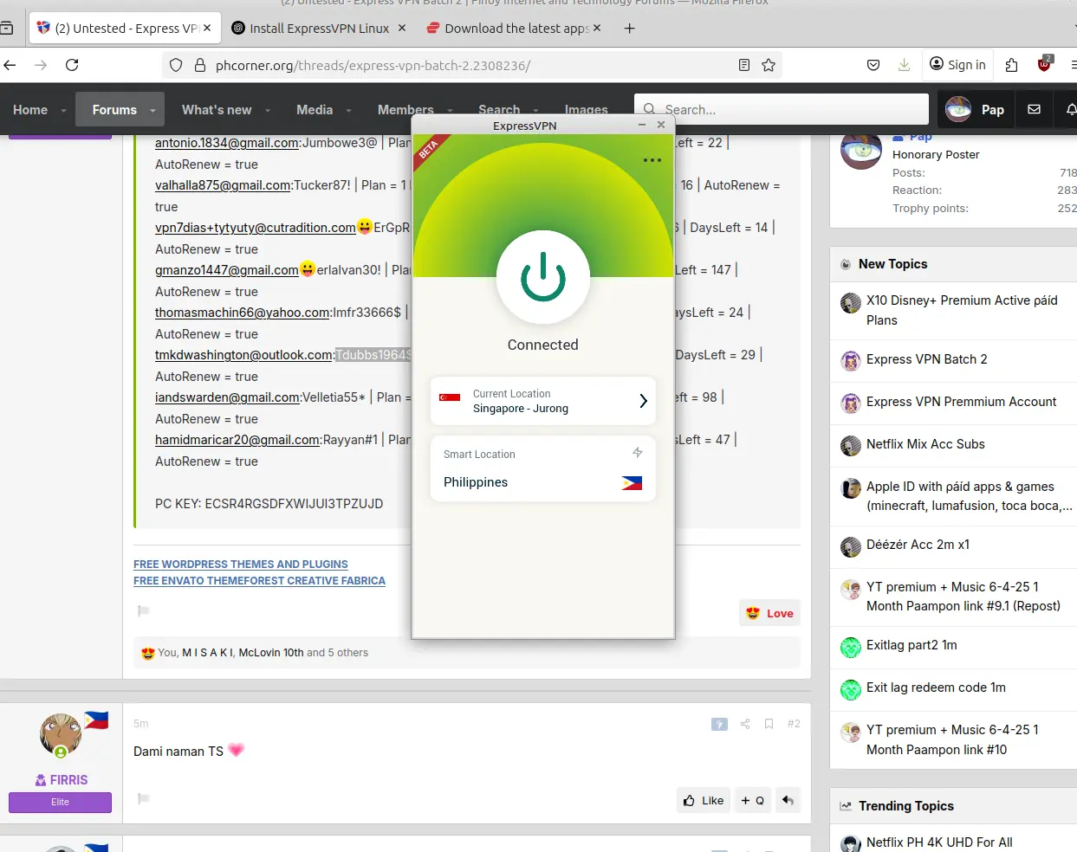Viewport: 1077px width, 852px height.
Task: Click the tracking protection shield icon
Action: (x=176, y=65)
